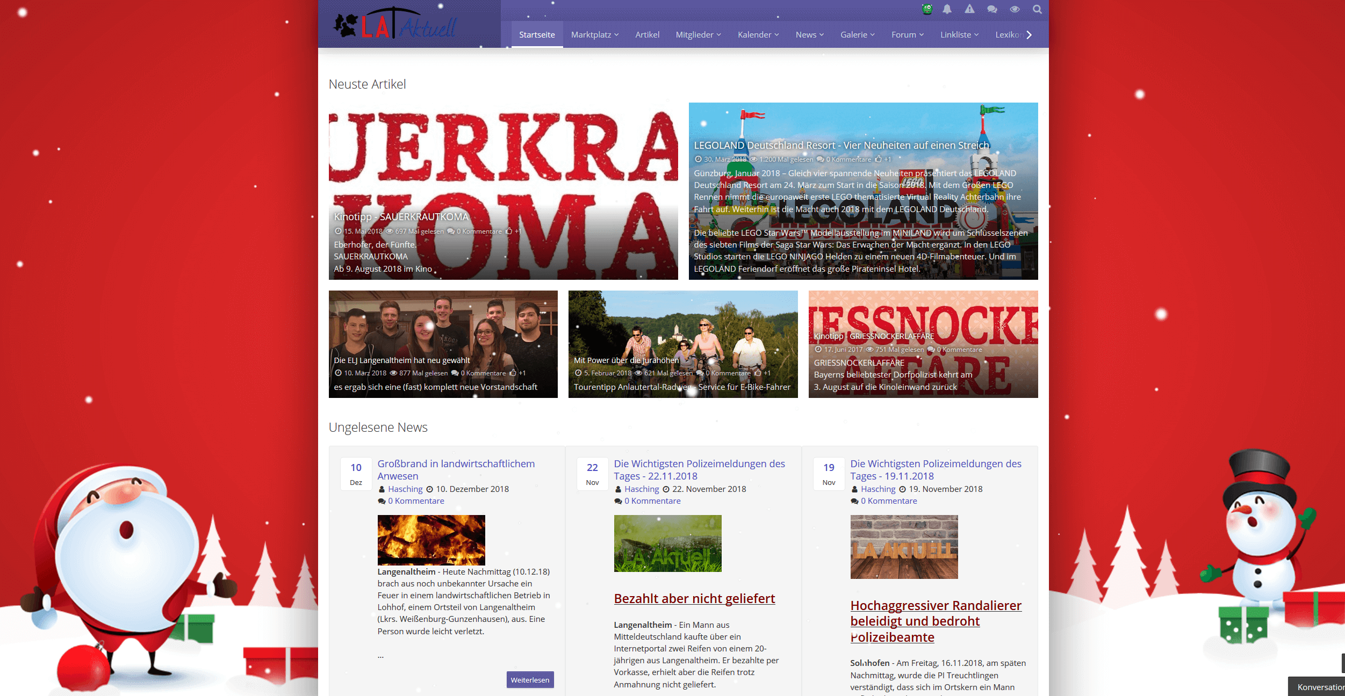This screenshot has width=1345, height=696.
Task: Open the Artikel menu item
Action: tap(647, 34)
